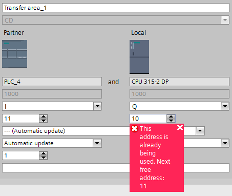Click the local address field showing 10
232x196 pixels.
tap(148, 119)
